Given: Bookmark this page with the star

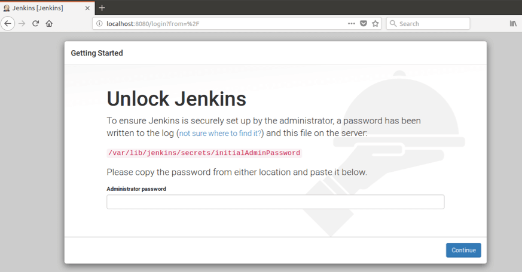Looking at the screenshot, I should pyautogui.click(x=376, y=23).
